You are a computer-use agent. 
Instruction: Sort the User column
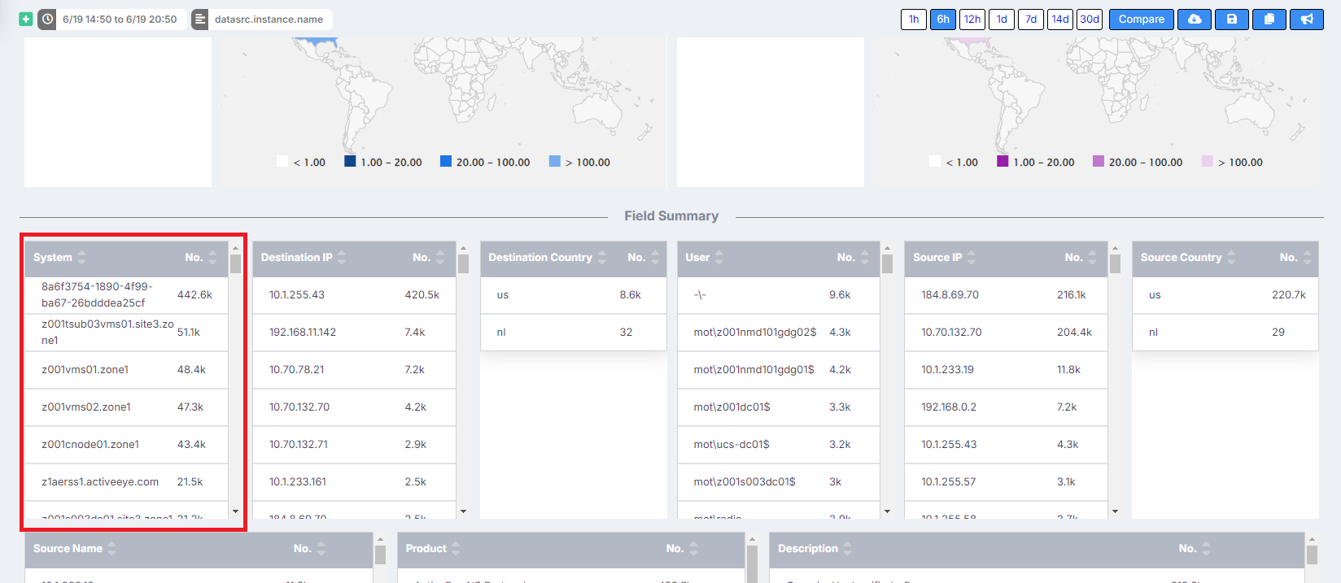coord(719,257)
